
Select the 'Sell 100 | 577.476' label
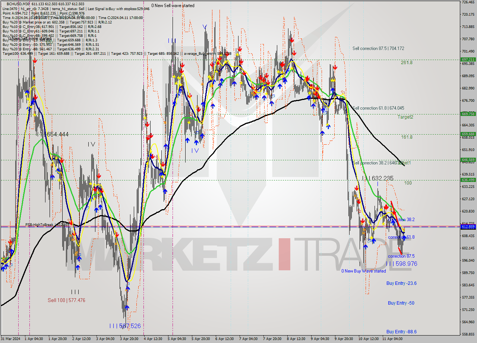66,300
